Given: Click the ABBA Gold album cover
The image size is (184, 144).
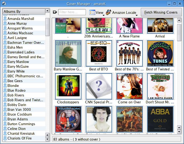Looking at the screenshot, I should click(160, 119).
